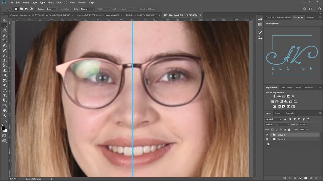Filter layers by pixel layers

[285, 119]
